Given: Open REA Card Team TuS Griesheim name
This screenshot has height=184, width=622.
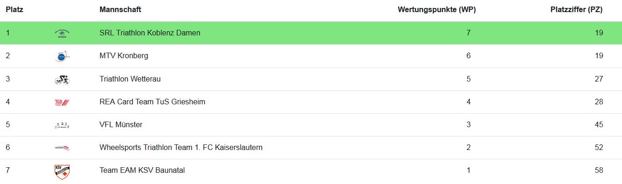Looking at the screenshot, I should (x=152, y=102).
